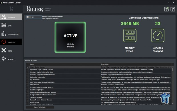Click the notifications icon beside help
The width and height of the screenshot is (177, 111).
point(166,9)
